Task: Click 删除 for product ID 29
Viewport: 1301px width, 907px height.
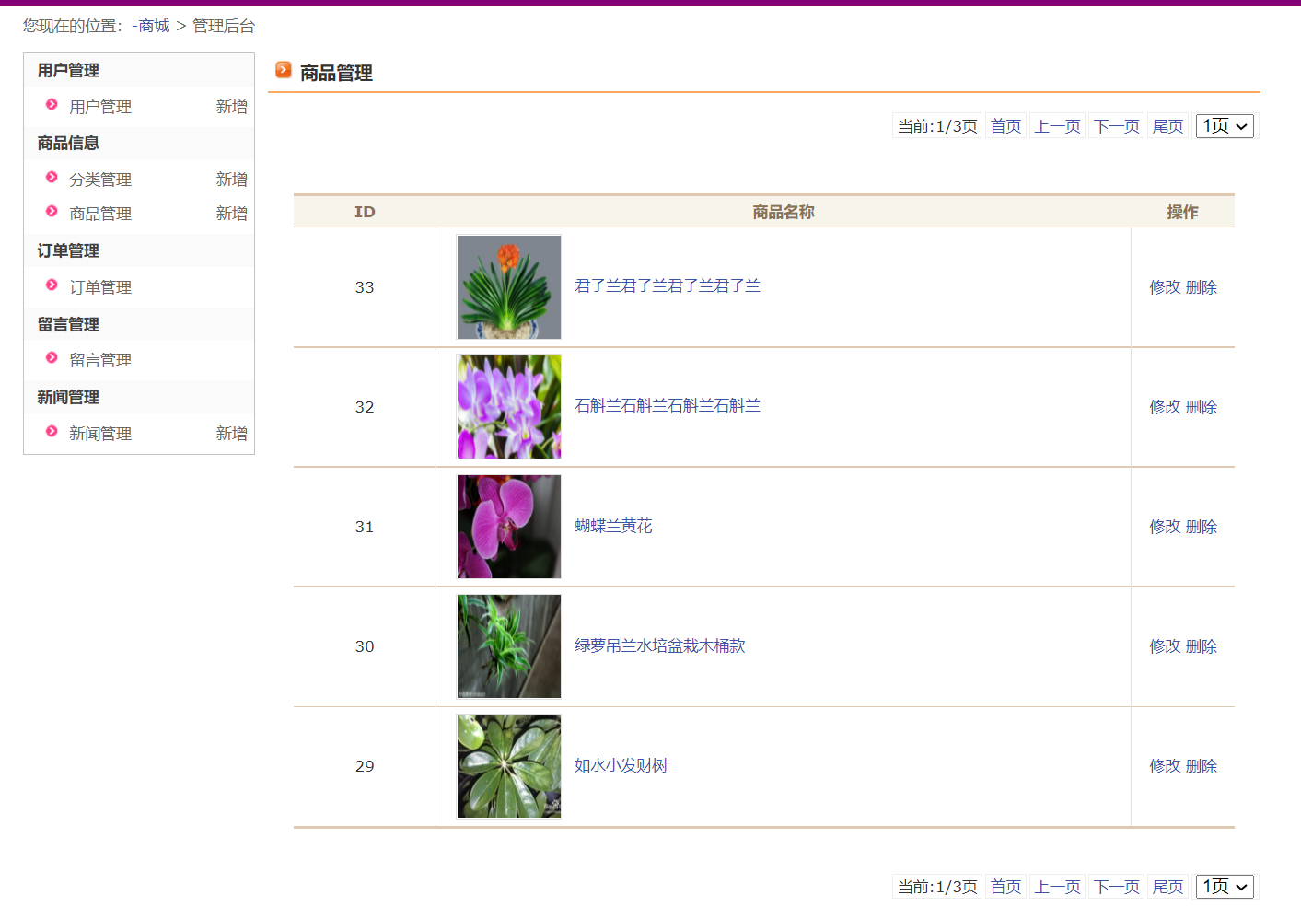Action: coord(1202,766)
